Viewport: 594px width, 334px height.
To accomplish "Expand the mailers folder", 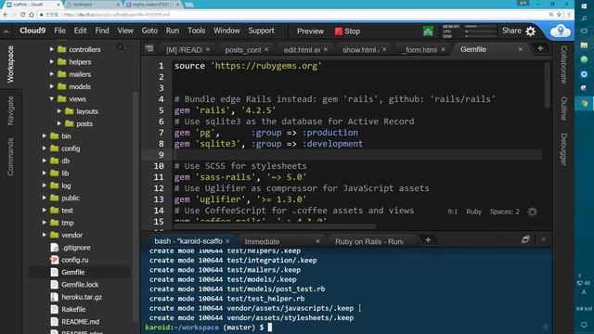I will 52,74.
